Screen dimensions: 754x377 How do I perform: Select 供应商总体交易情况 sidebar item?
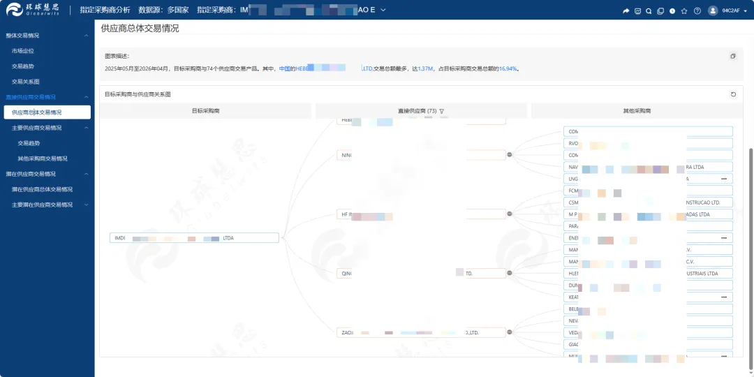(x=47, y=112)
